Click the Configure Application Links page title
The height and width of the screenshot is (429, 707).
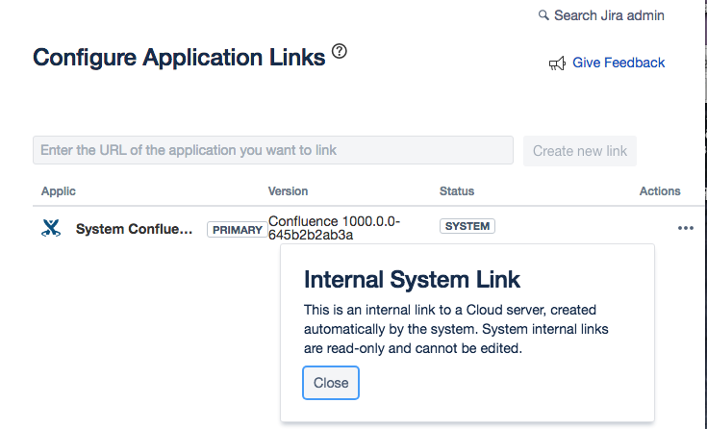pyautogui.click(x=179, y=58)
